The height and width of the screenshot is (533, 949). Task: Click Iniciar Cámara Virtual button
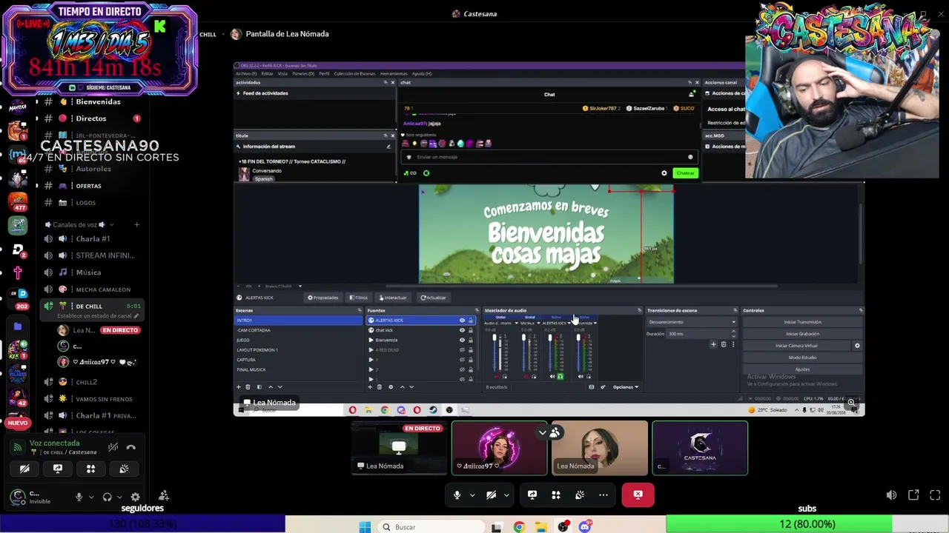click(x=797, y=346)
